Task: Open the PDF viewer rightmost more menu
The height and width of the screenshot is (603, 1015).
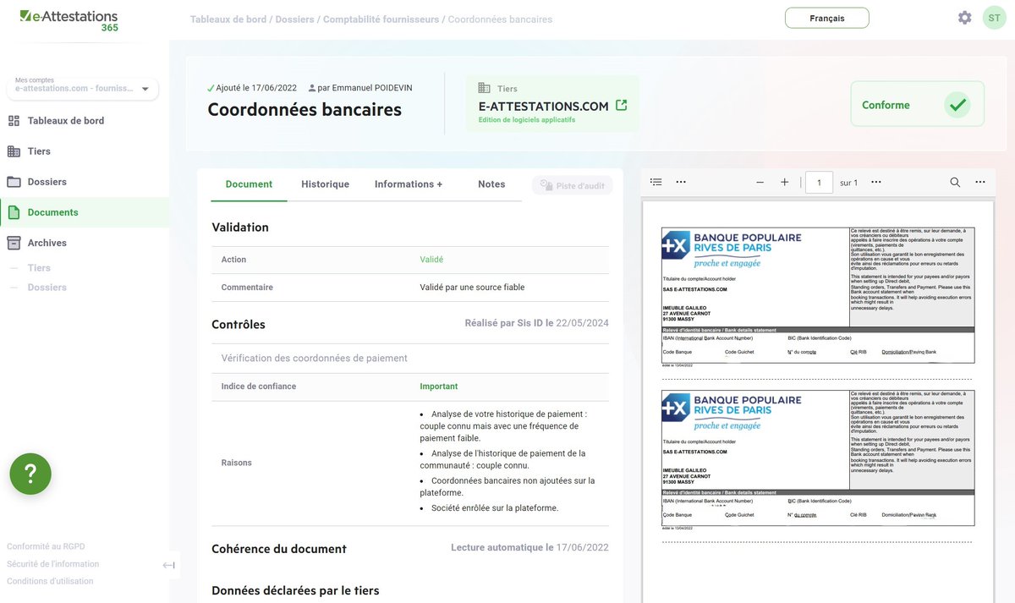Action: point(980,182)
